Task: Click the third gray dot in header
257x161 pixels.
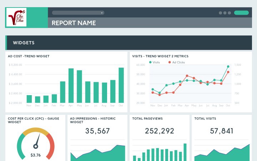Action: click(230, 13)
